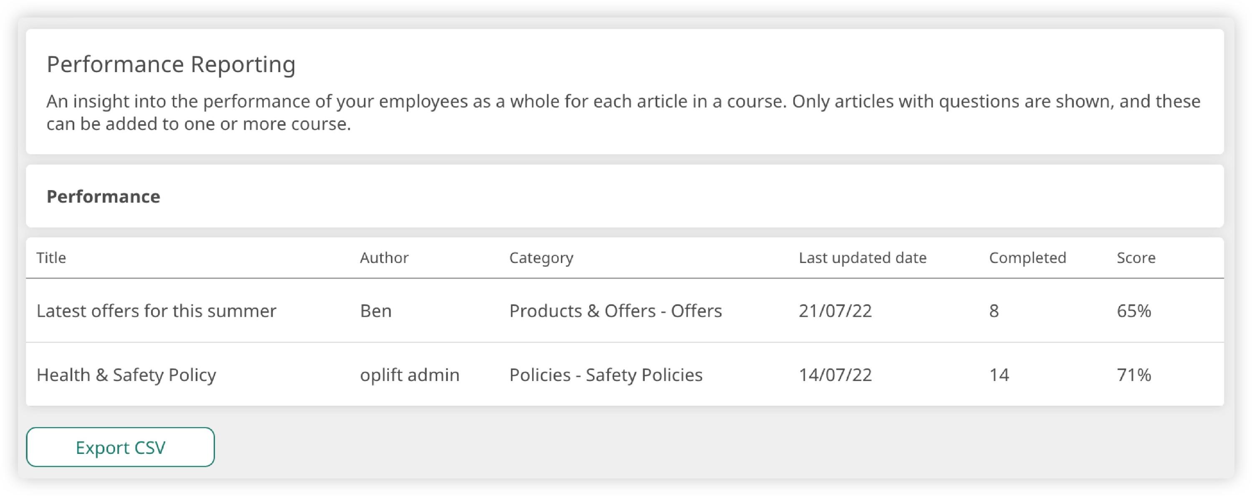The image size is (1252, 496).
Task: Click the 65% score value
Action: tap(1133, 311)
